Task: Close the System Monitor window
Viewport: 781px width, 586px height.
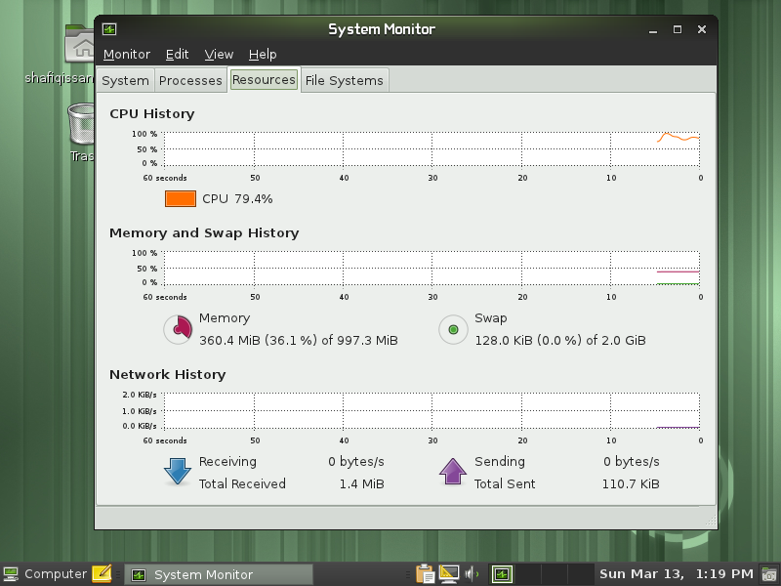Action: coord(702,29)
